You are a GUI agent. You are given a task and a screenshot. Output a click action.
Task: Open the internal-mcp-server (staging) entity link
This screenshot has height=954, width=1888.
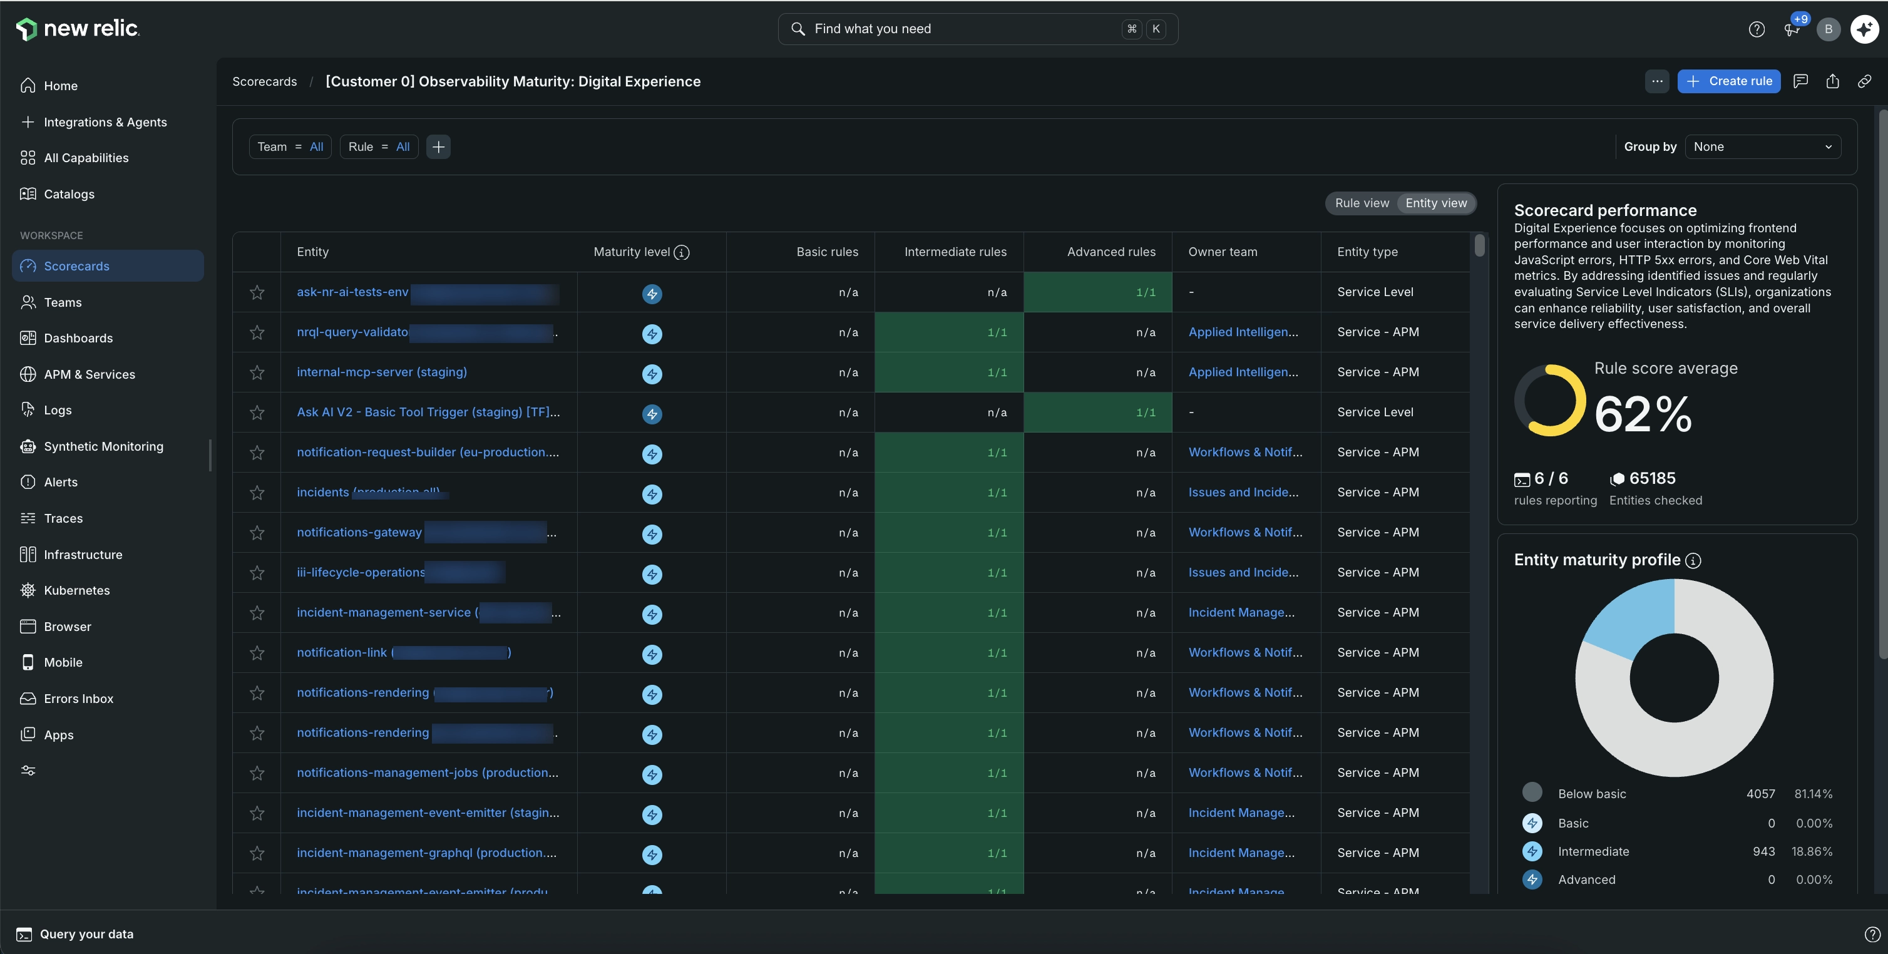382,372
